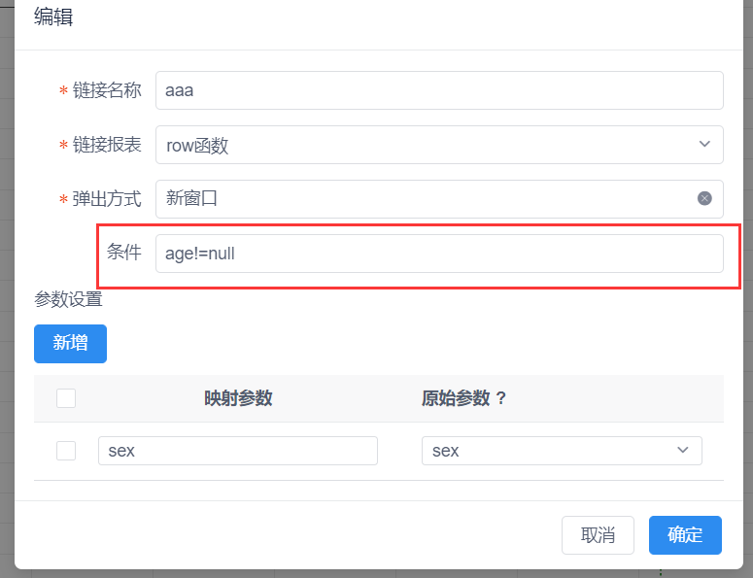Click the 编辑 dialog title

(x=53, y=17)
